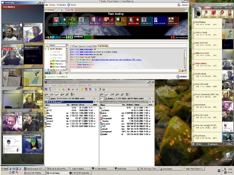Select the EVO Team chat tab
Viewport: 234px width, 175px height.
[74, 46]
